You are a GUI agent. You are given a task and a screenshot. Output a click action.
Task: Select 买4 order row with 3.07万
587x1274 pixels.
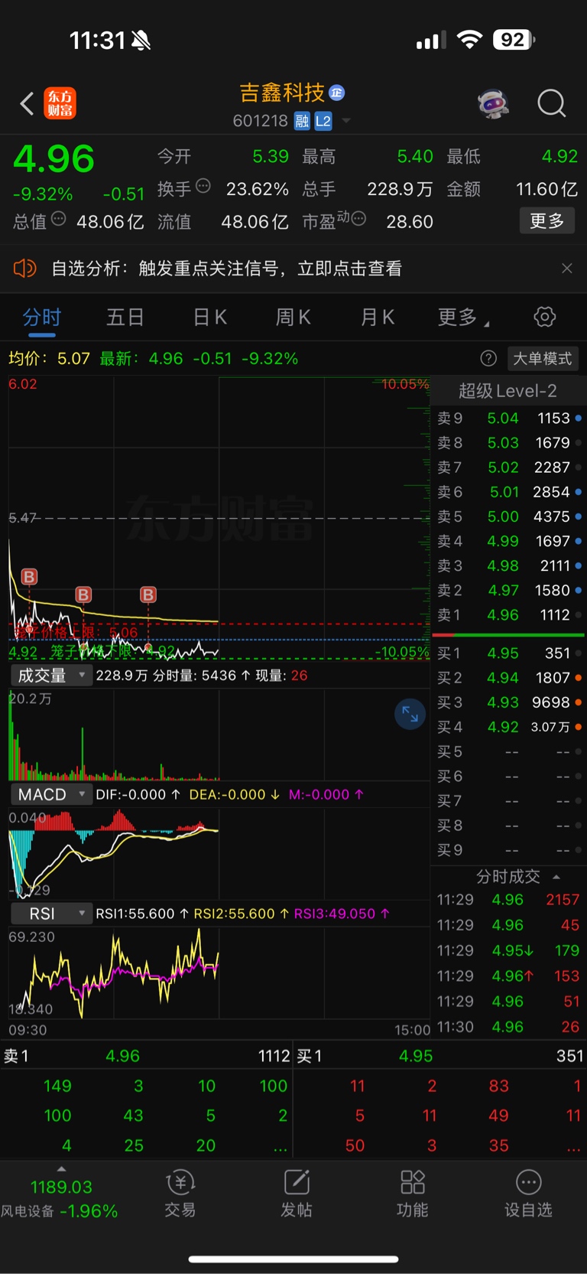[x=508, y=727]
